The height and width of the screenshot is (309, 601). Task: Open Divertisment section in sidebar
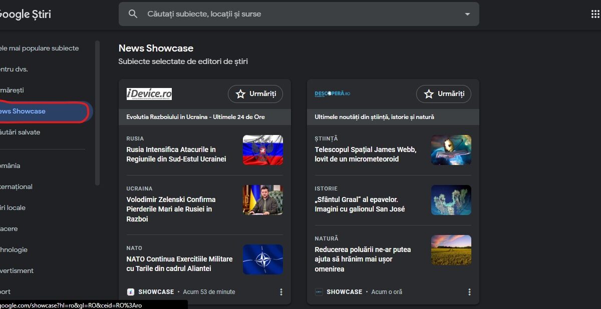[x=17, y=271]
